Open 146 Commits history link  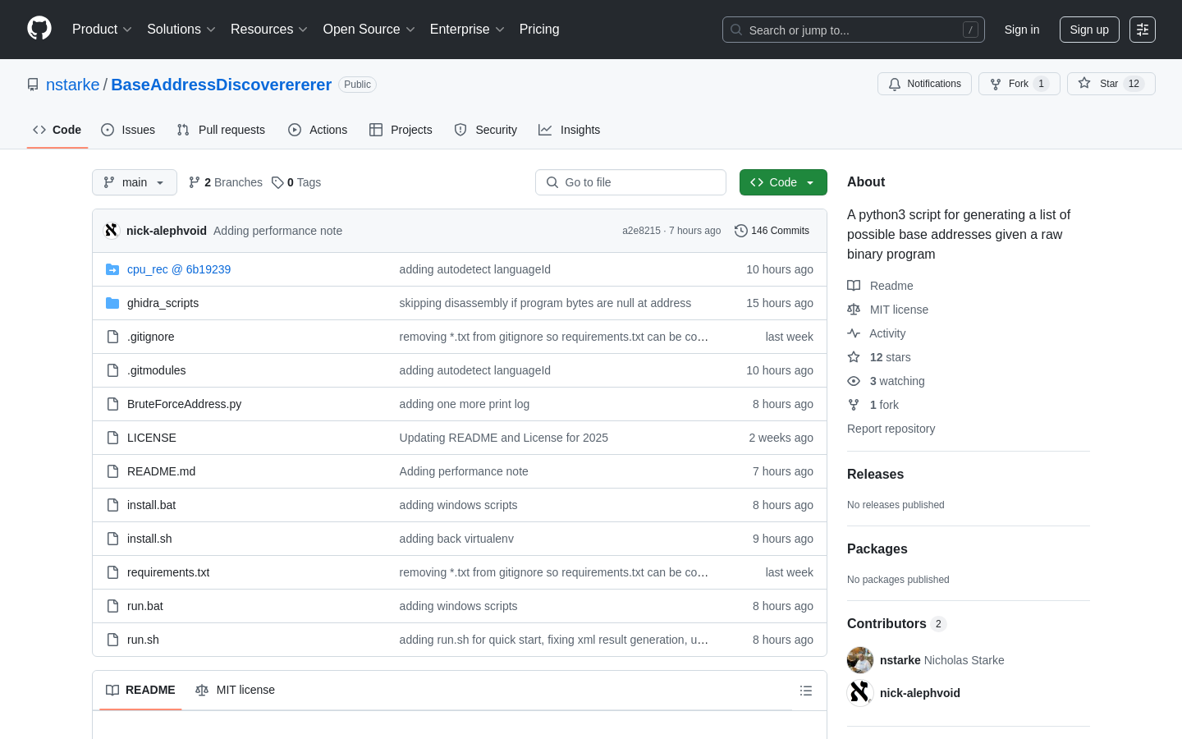pos(772,231)
